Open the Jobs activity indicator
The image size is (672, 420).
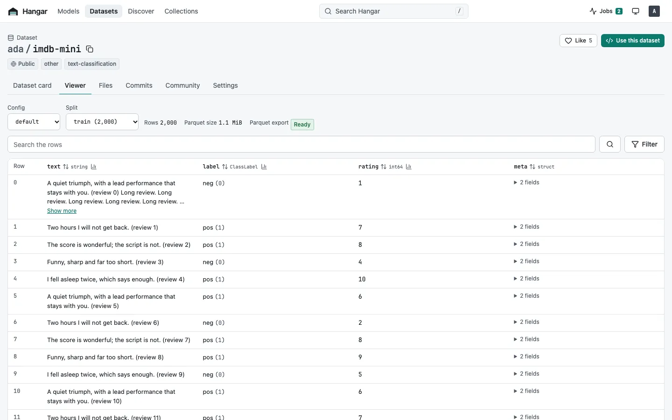point(606,11)
